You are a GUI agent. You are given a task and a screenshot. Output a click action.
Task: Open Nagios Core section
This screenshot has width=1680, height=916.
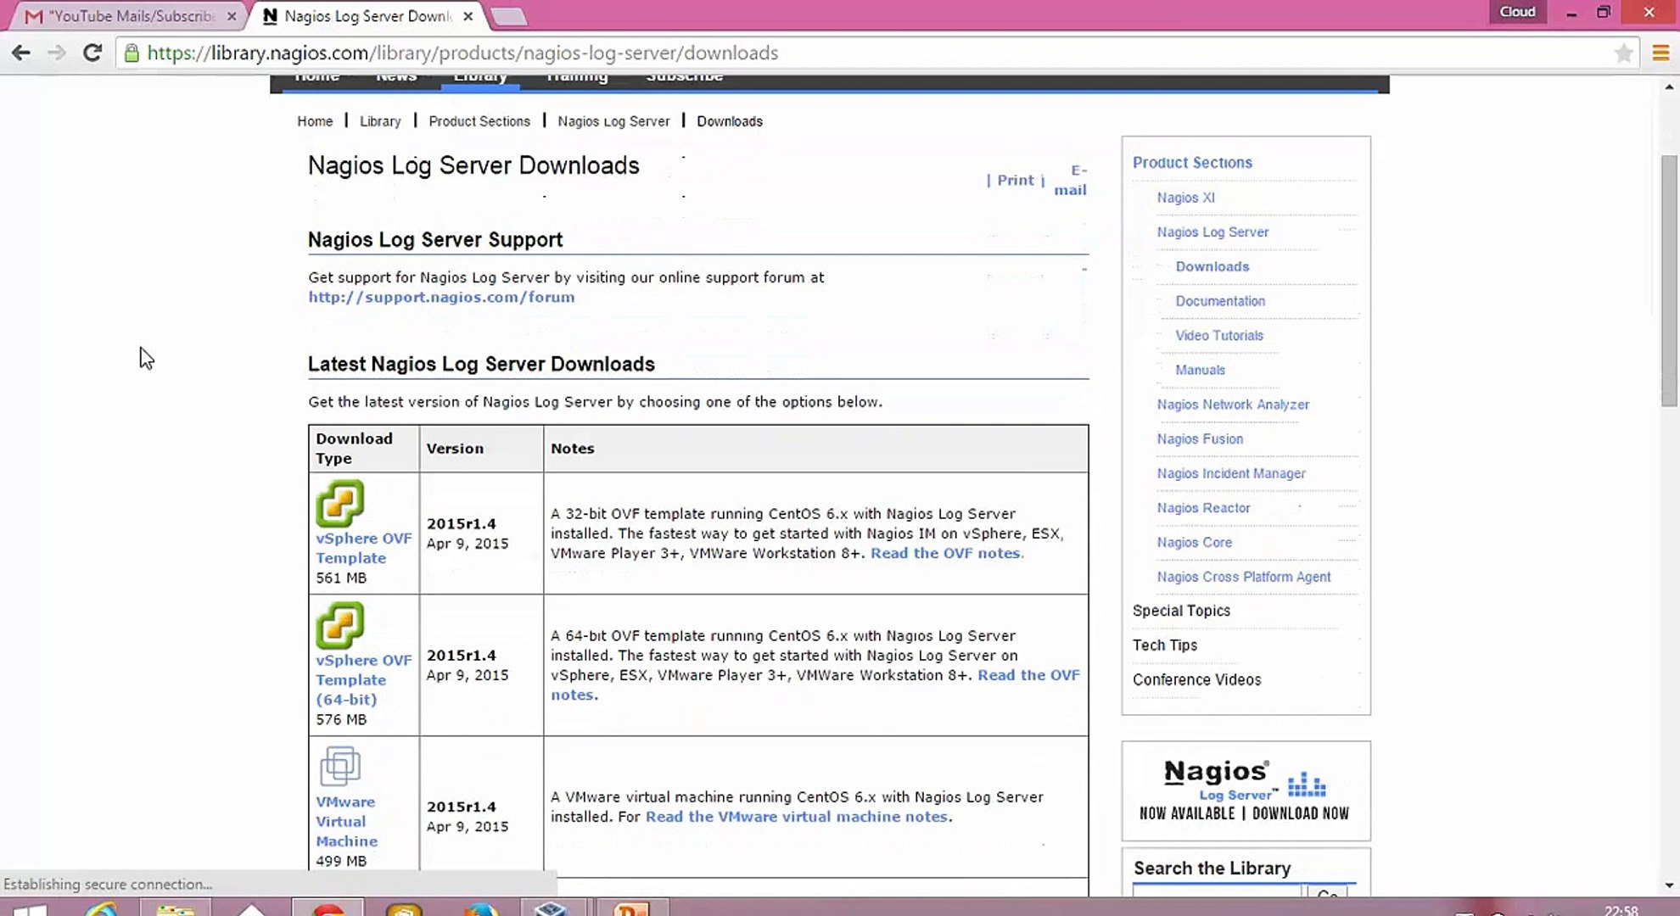(1194, 543)
